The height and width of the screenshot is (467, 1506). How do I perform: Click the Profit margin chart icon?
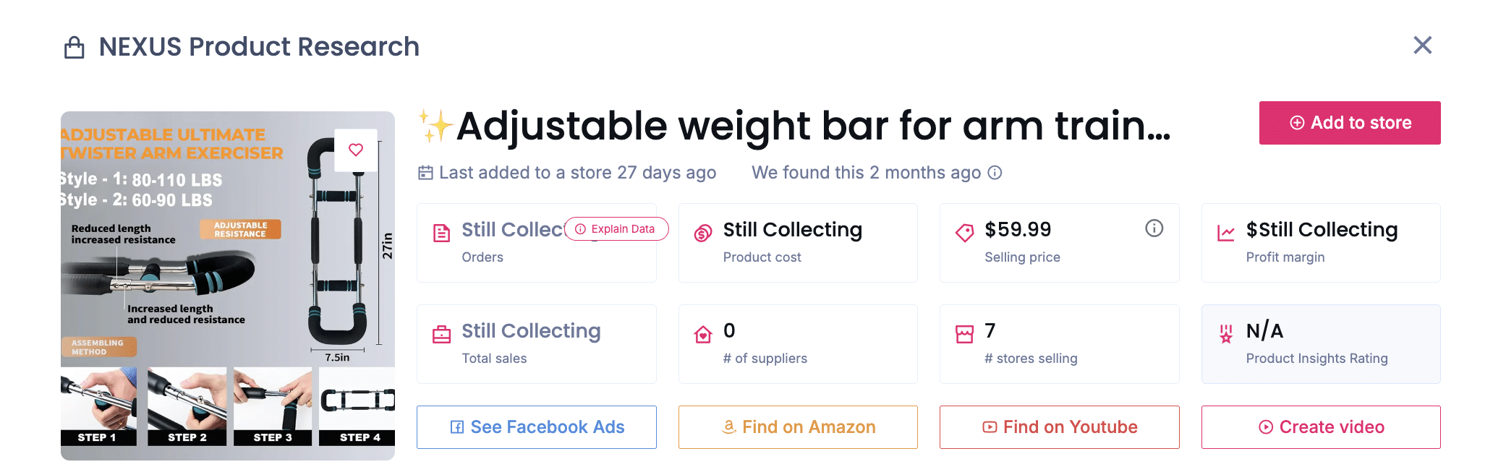point(1226,233)
